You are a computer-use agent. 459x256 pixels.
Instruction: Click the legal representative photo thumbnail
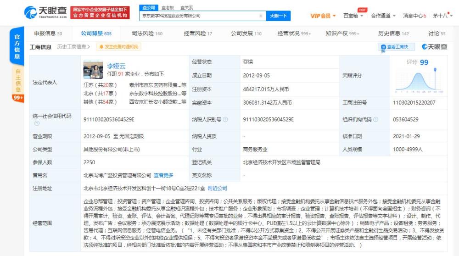click(x=93, y=69)
